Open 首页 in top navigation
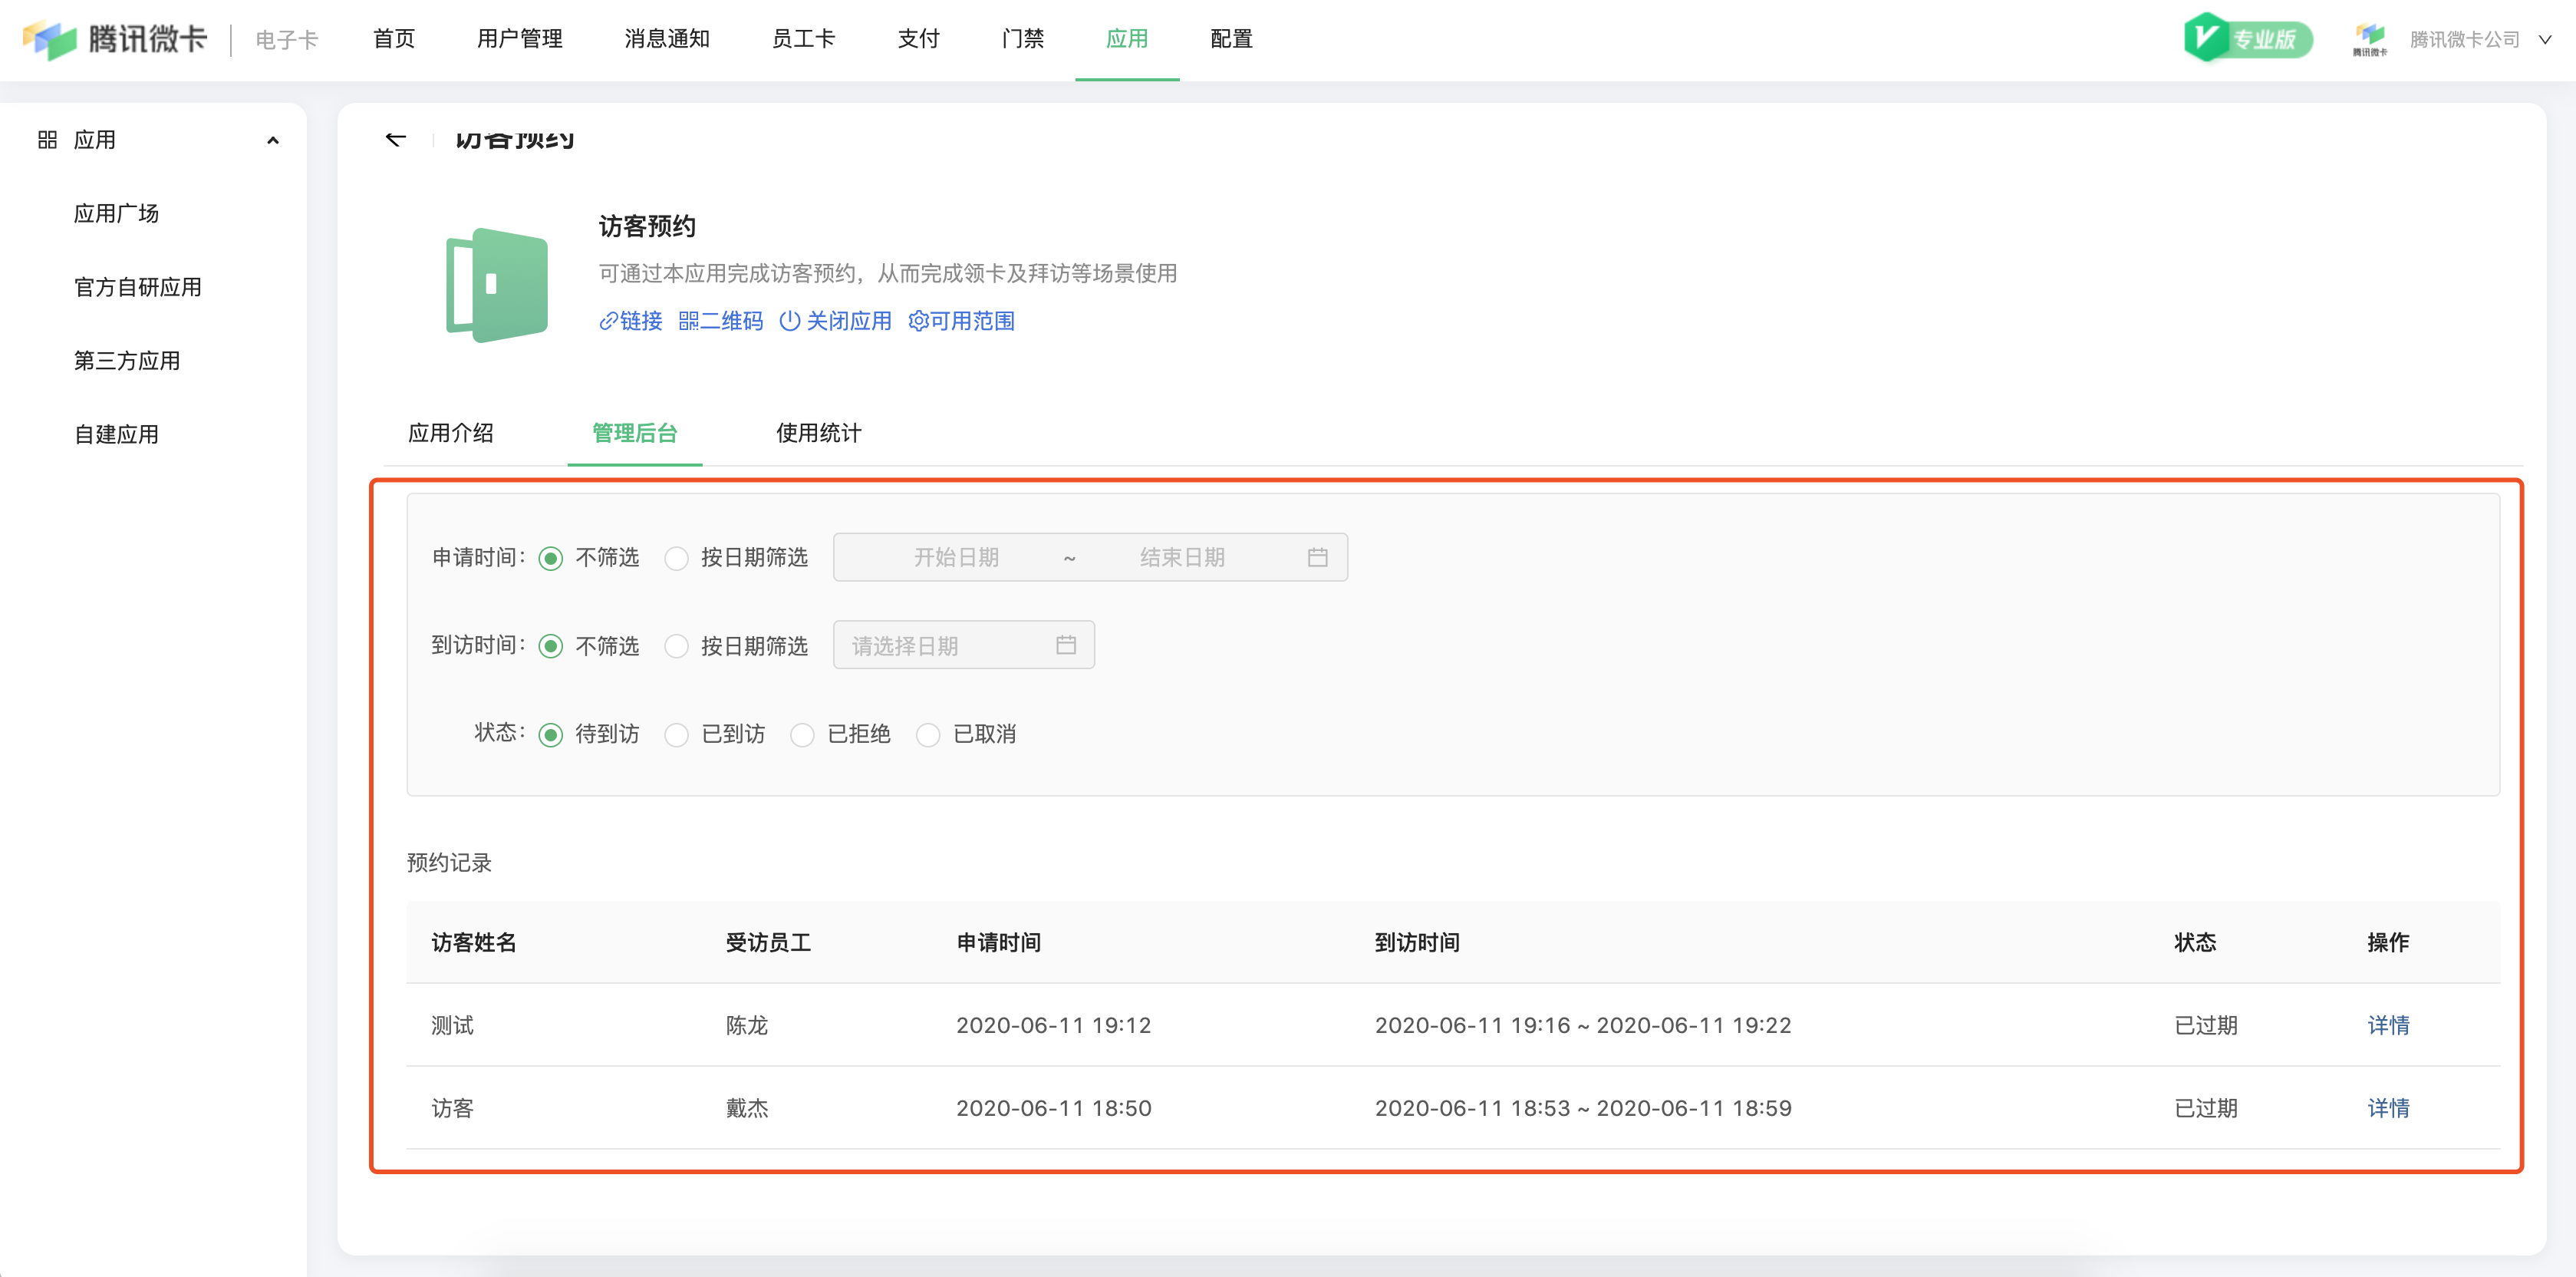The height and width of the screenshot is (1277, 2576). (394, 39)
